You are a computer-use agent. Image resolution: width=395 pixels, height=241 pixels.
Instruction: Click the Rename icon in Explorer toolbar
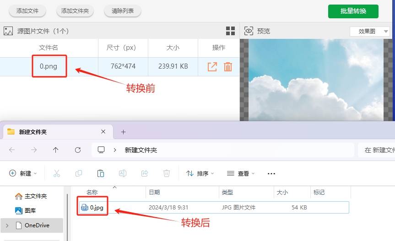tap(122, 173)
